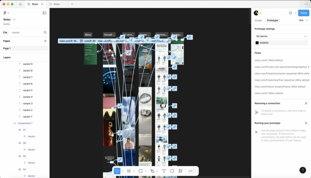The width and height of the screenshot is (311, 178).
Task: Switch to the Design tab
Action: point(258,20)
